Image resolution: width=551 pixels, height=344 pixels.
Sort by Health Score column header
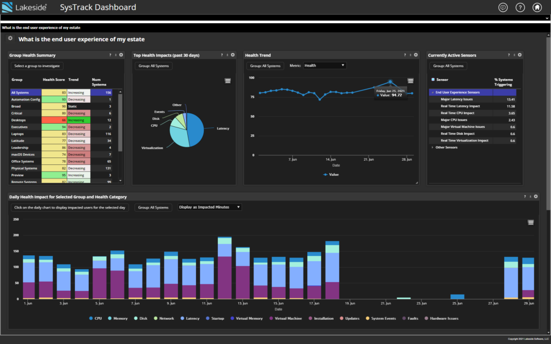pyautogui.click(x=54, y=80)
